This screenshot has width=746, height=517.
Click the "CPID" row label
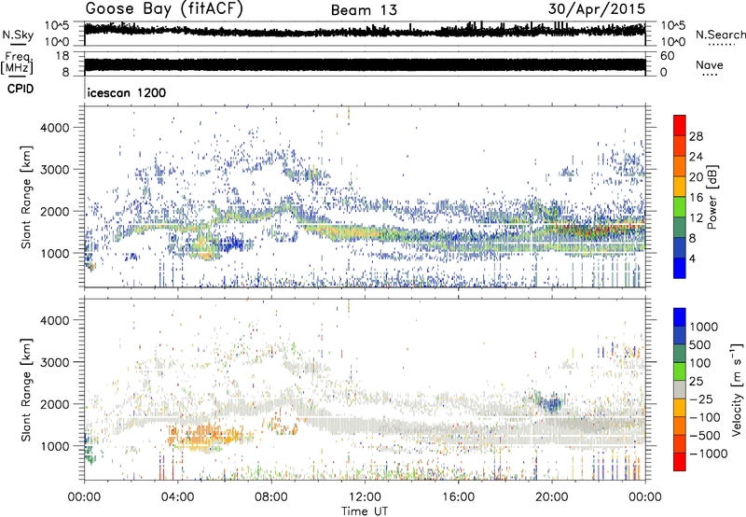click(21, 89)
